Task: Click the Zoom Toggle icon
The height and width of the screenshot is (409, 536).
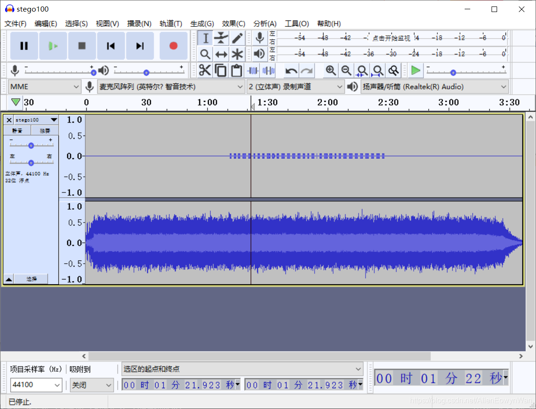Action: click(x=393, y=70)
